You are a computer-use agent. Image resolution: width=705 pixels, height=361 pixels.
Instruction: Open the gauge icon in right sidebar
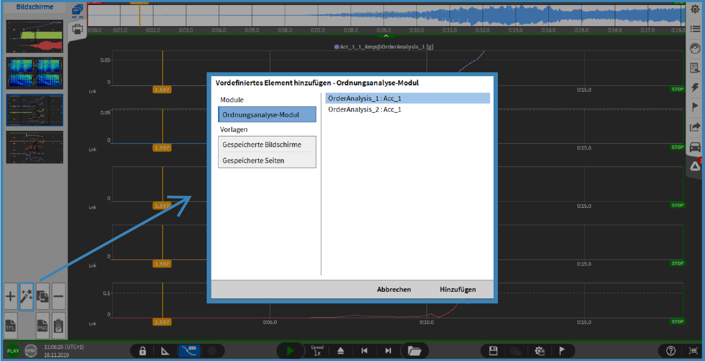(x=695, y=48)
